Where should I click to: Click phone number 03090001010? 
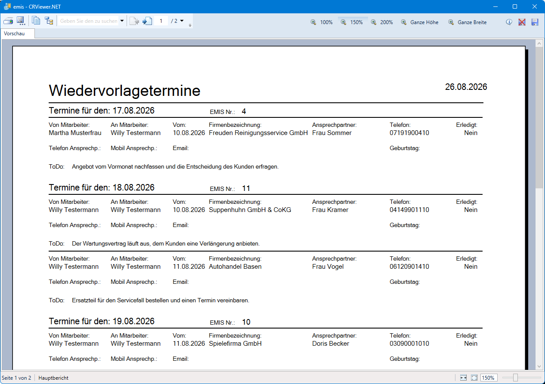coord(409,344)
